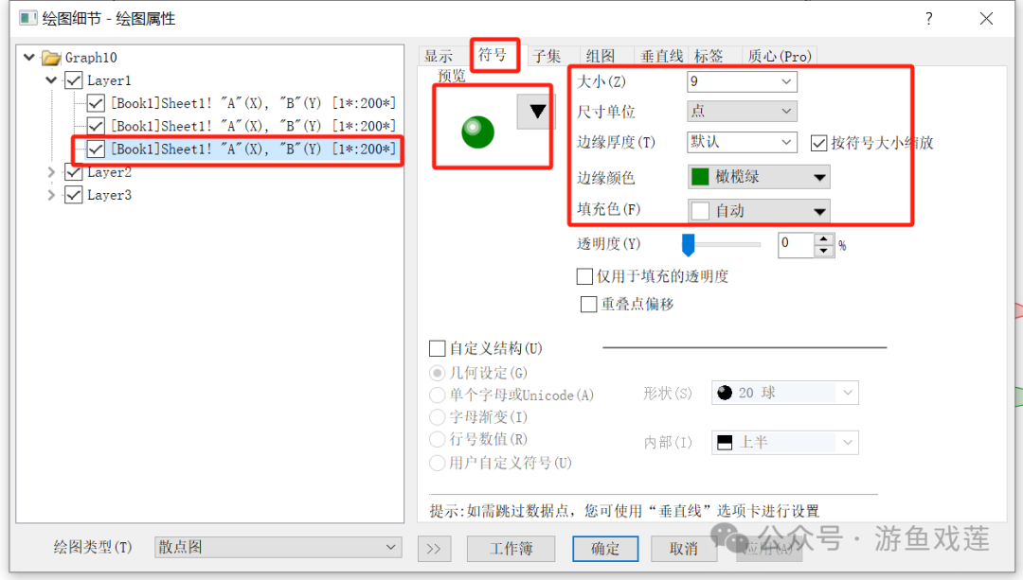The image size is (1023, 580).
Task: Switch to the Display tab
Action: click(x=439, y=56)
